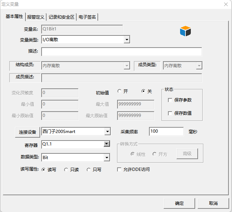
Task: Click the 最大原始值 field showing 999999999
Action: click(x=136, y=116)
